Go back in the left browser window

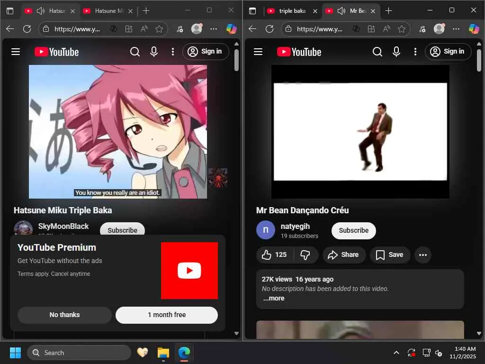click(x=10, y=29)
